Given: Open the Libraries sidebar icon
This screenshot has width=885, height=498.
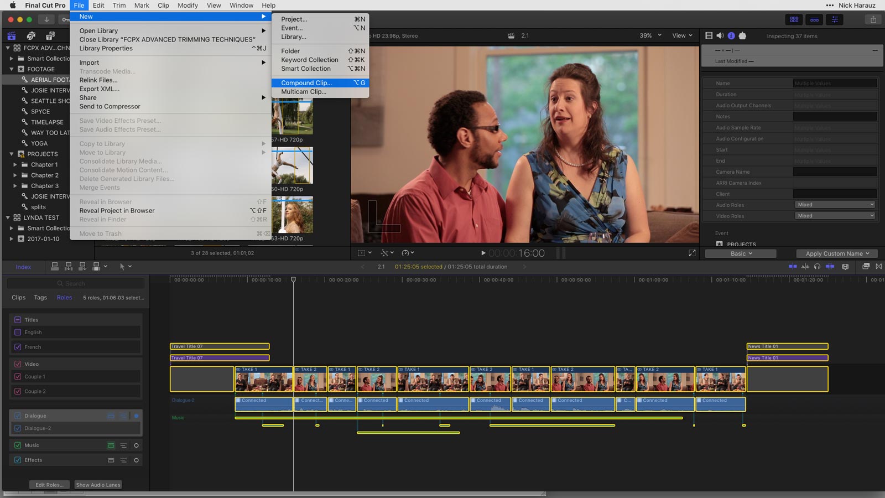Looking at the screenshot, I should click(11, 36).
